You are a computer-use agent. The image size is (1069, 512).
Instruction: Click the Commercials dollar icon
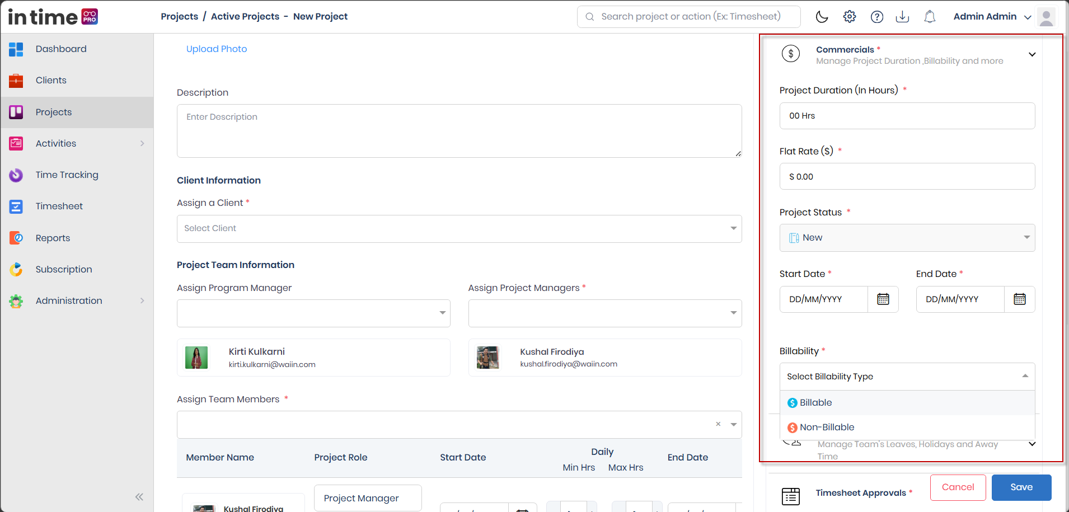click(x=791, y=54)
